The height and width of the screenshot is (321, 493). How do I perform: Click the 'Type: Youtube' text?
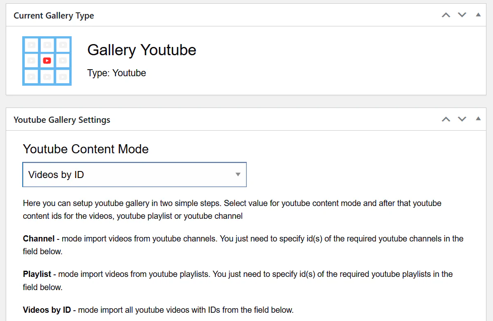point(117,73)
